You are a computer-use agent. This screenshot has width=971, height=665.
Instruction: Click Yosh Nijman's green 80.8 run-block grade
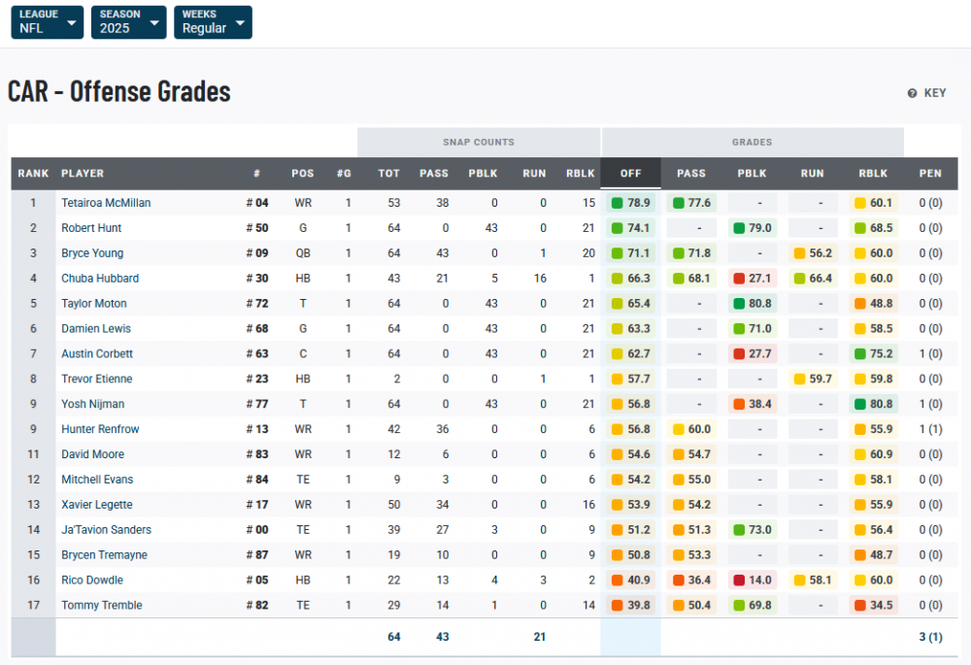[873, 404]
